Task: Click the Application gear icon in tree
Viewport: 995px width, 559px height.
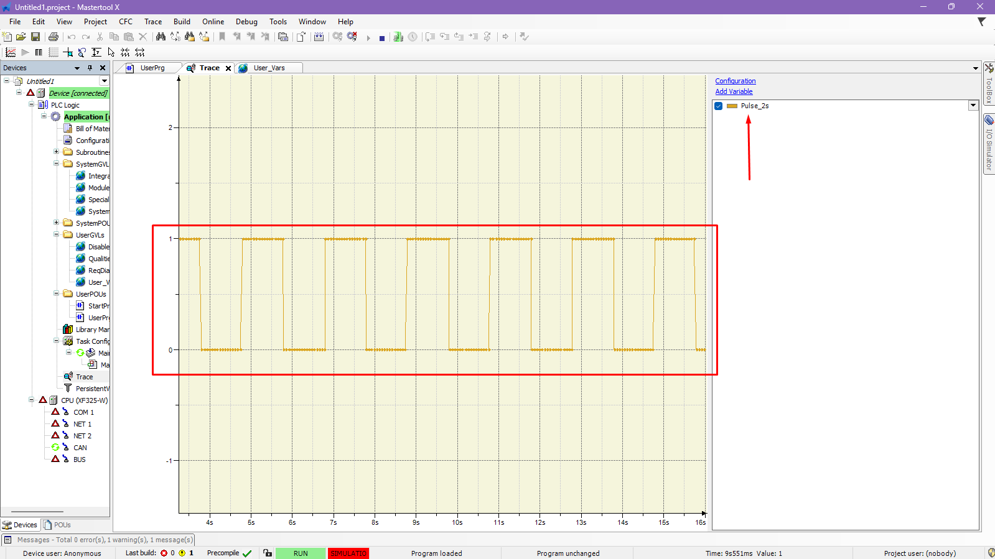Action: click(56, 117)
